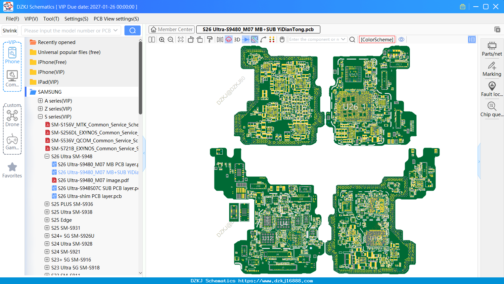
Task: Expand the S25 Edge node
Action: coord(47,220)
